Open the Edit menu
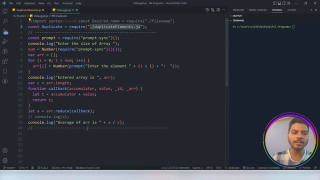The height and width of the screenshot is (180, 320). coord(18,3)
